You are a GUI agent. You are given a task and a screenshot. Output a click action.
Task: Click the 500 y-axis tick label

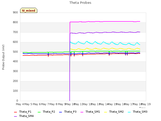pos(15,52)
